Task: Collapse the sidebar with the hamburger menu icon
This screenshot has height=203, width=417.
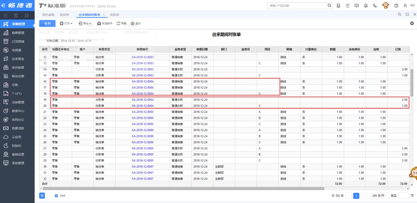Action: 6,15
